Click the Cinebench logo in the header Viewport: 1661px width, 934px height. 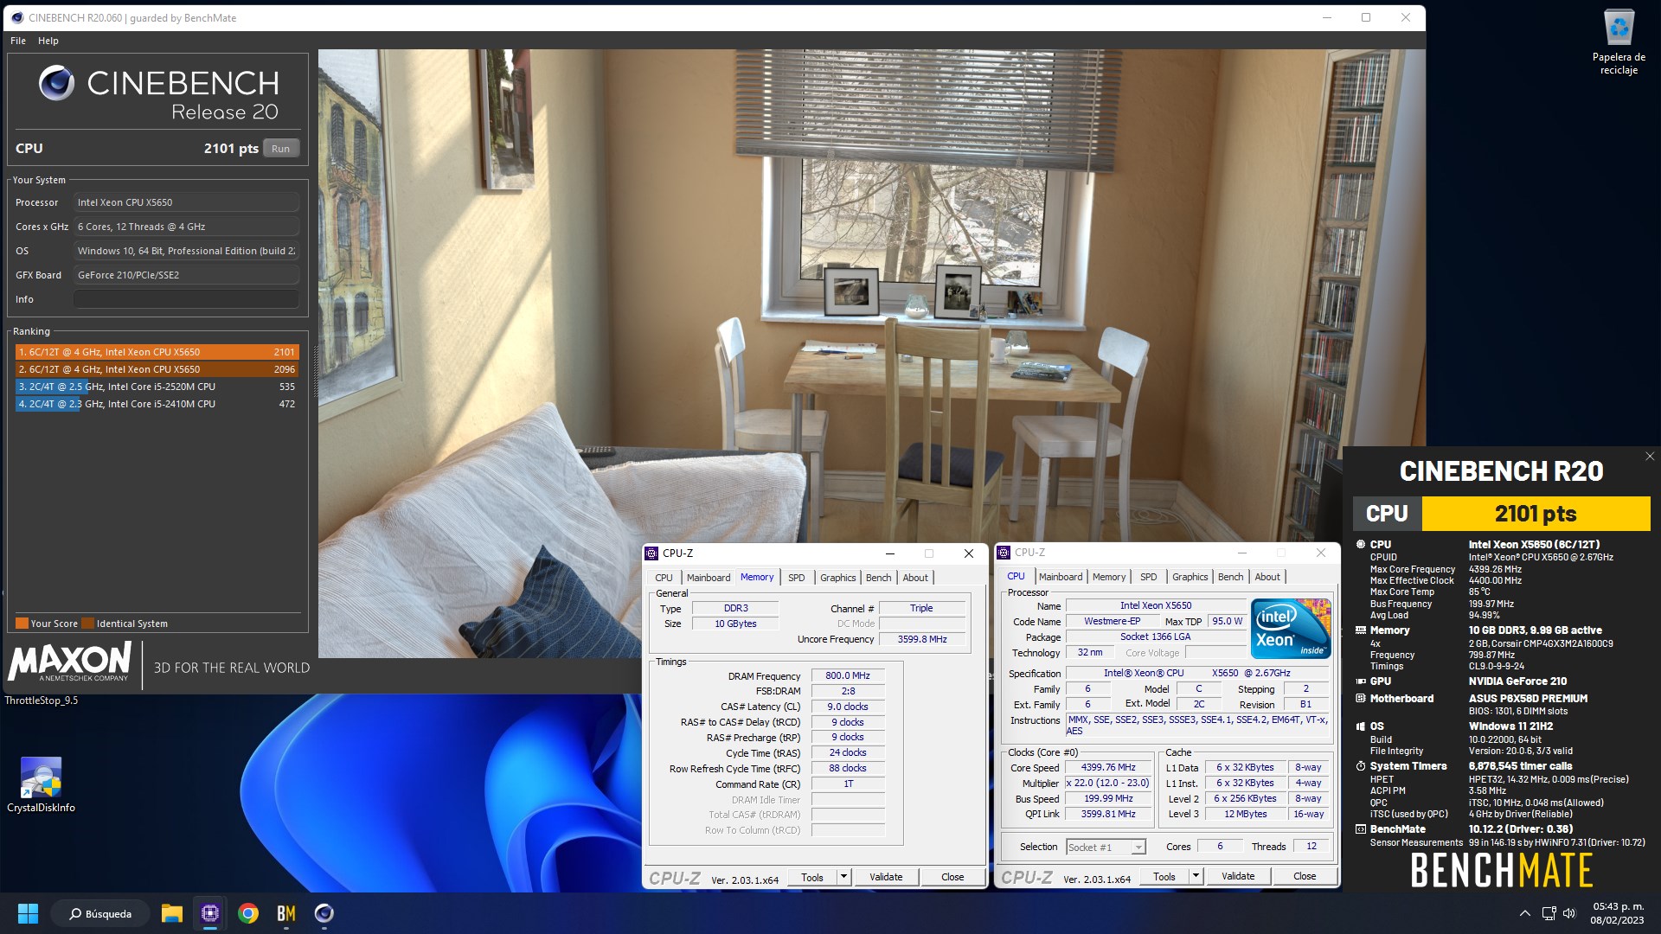coord(56,83)
